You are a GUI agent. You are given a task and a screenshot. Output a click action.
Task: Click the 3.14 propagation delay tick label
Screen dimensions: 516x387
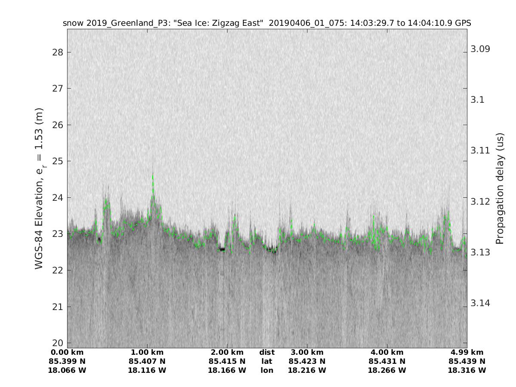coord(480,303)
